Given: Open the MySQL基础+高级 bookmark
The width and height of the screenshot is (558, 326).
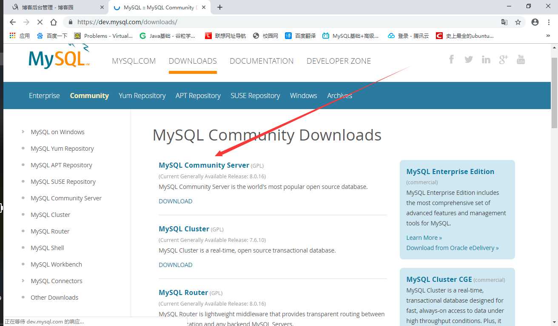Looking at the screenshot, I should point(350,36).
